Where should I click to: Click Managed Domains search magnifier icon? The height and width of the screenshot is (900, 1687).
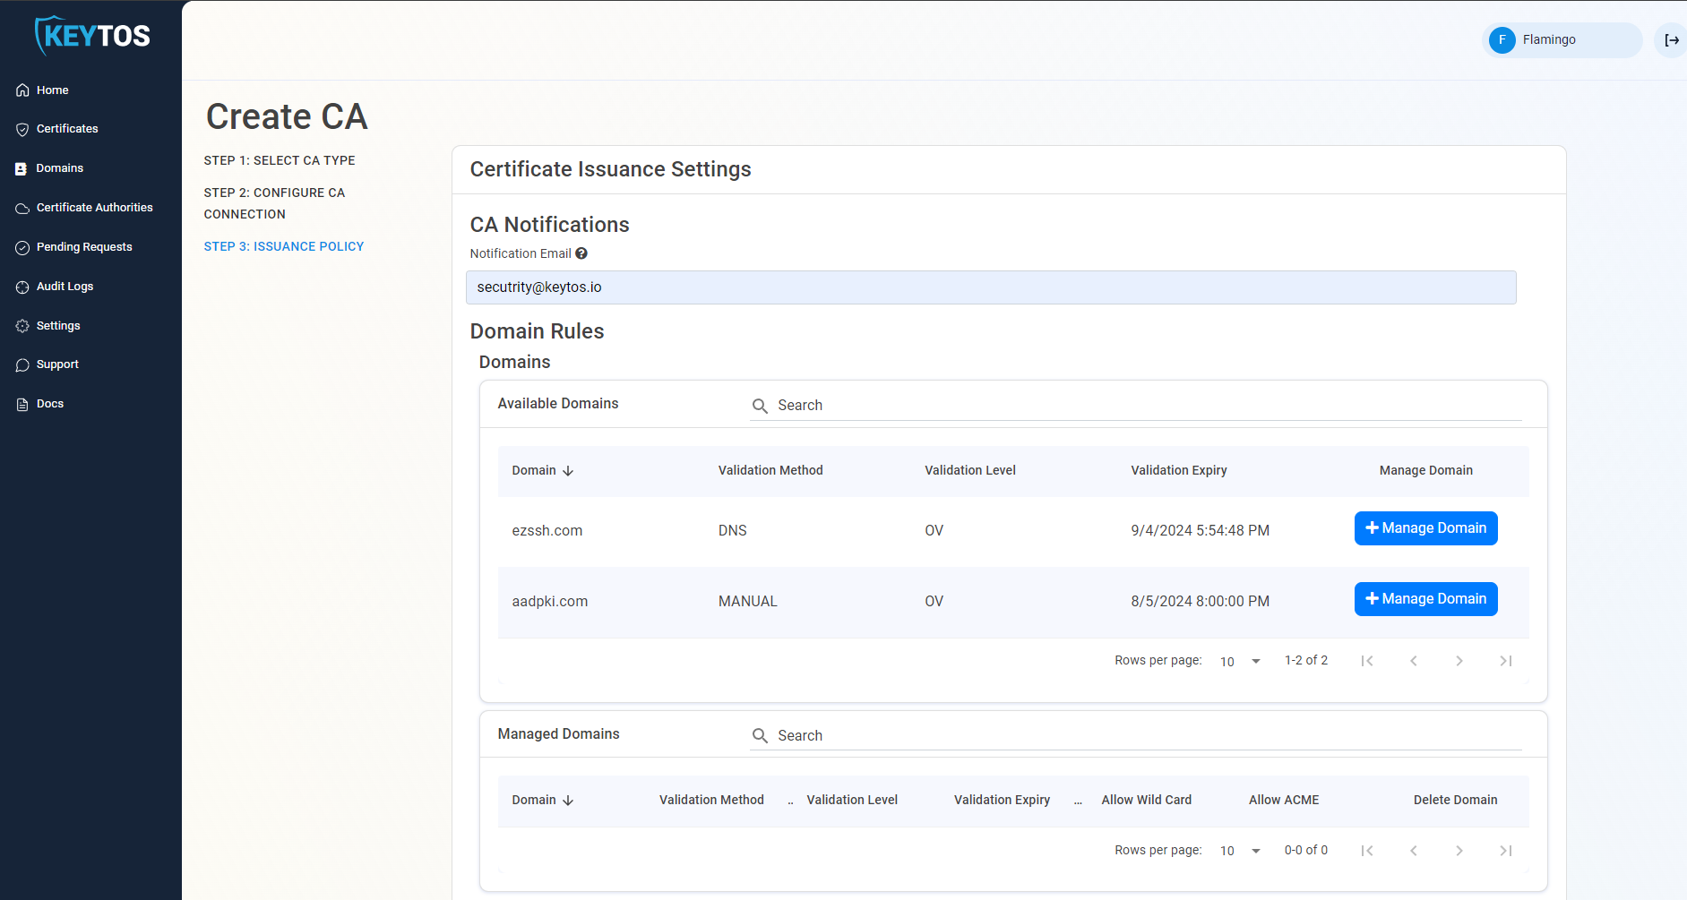760,735
